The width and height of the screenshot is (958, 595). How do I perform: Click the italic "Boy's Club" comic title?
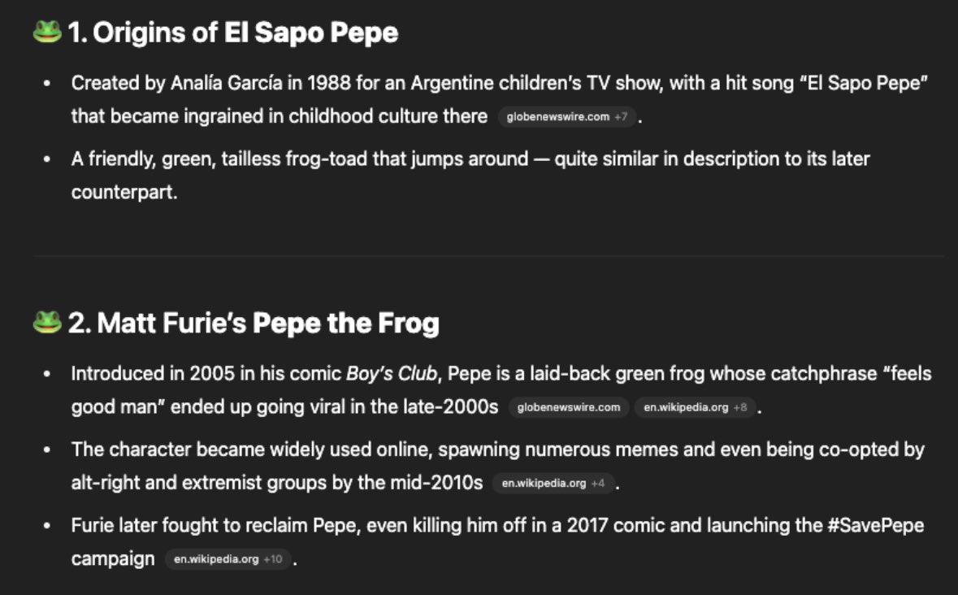coord(392,373)
